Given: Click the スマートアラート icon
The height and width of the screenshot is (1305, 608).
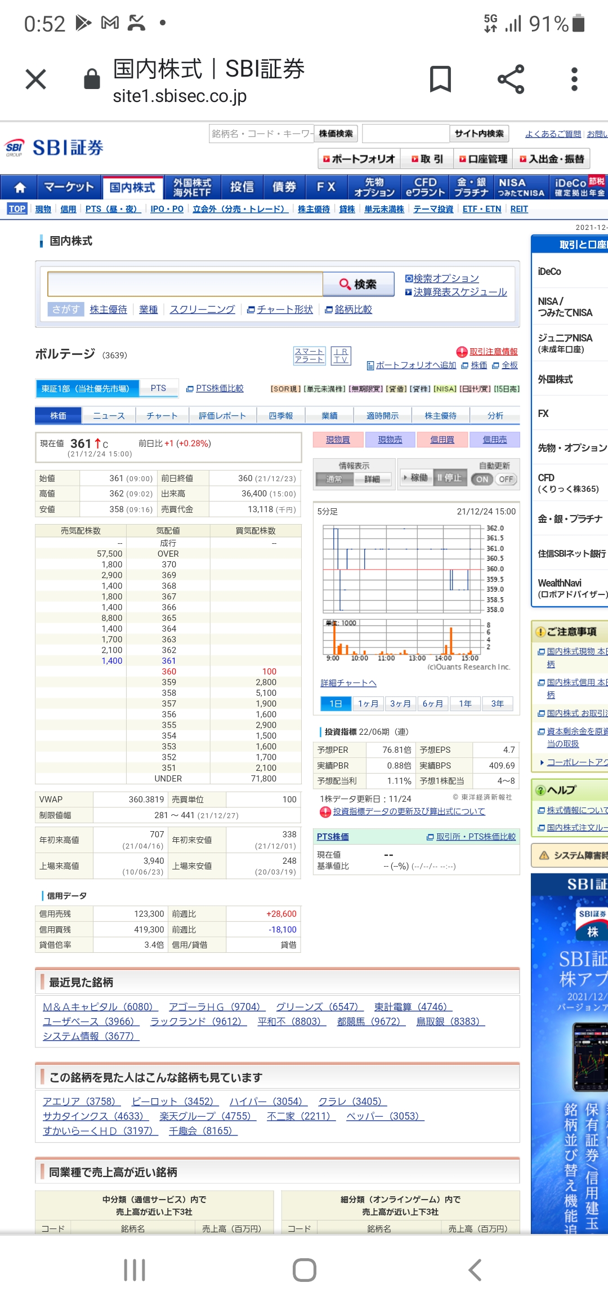Looking at the screenshot, I should [x=309, y=356].
